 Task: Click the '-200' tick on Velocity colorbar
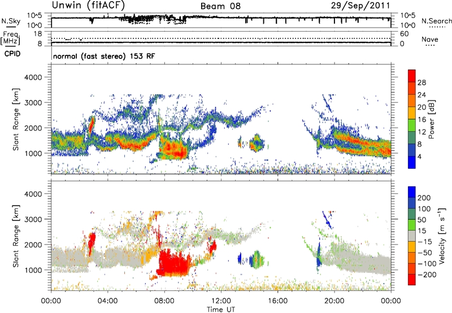coord(426,275)
